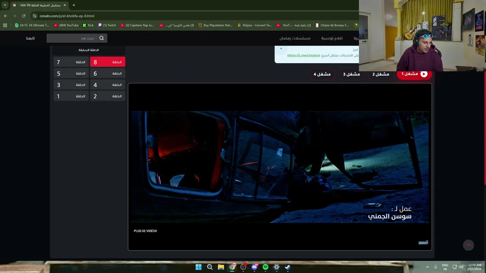Switch to مشغل 3 player
Image resolution: width=486 pixels, height=273 pixels.
pyautogui.click(x=352, y=74)
